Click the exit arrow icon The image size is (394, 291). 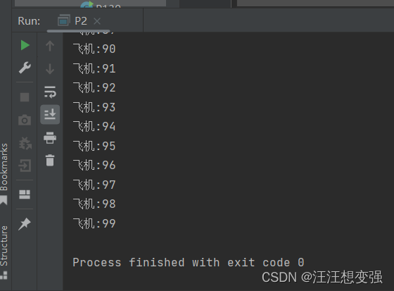[25, 166]
